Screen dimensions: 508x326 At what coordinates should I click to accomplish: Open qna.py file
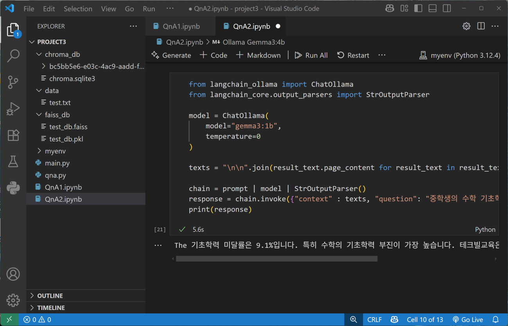(x=86, y=175)
